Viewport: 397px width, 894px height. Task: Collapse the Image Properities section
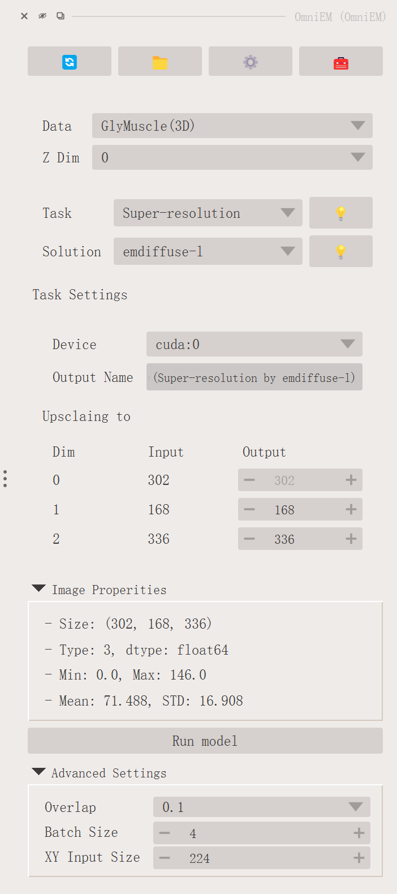pos(39,589)
